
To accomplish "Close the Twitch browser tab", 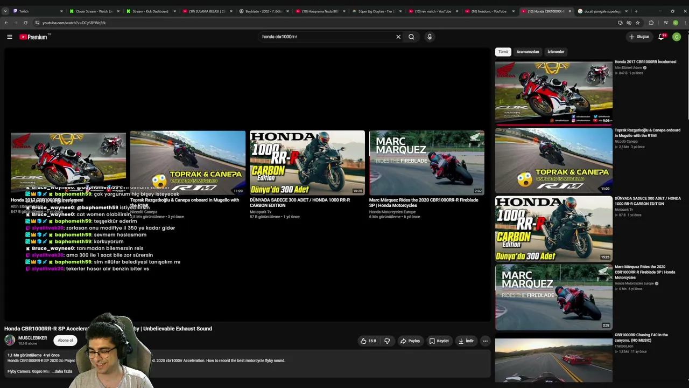I will coord(61,11).
